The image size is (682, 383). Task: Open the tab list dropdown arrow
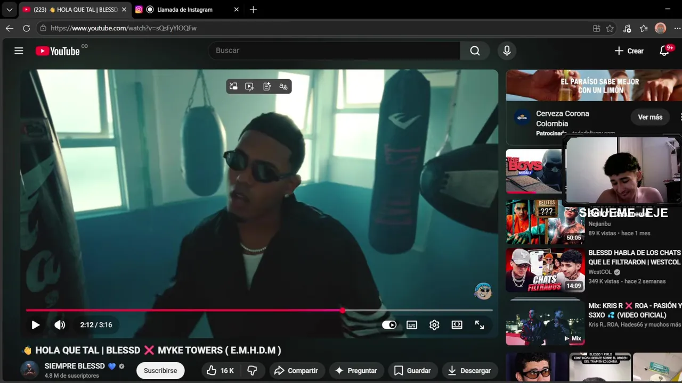tap(9, 10)
